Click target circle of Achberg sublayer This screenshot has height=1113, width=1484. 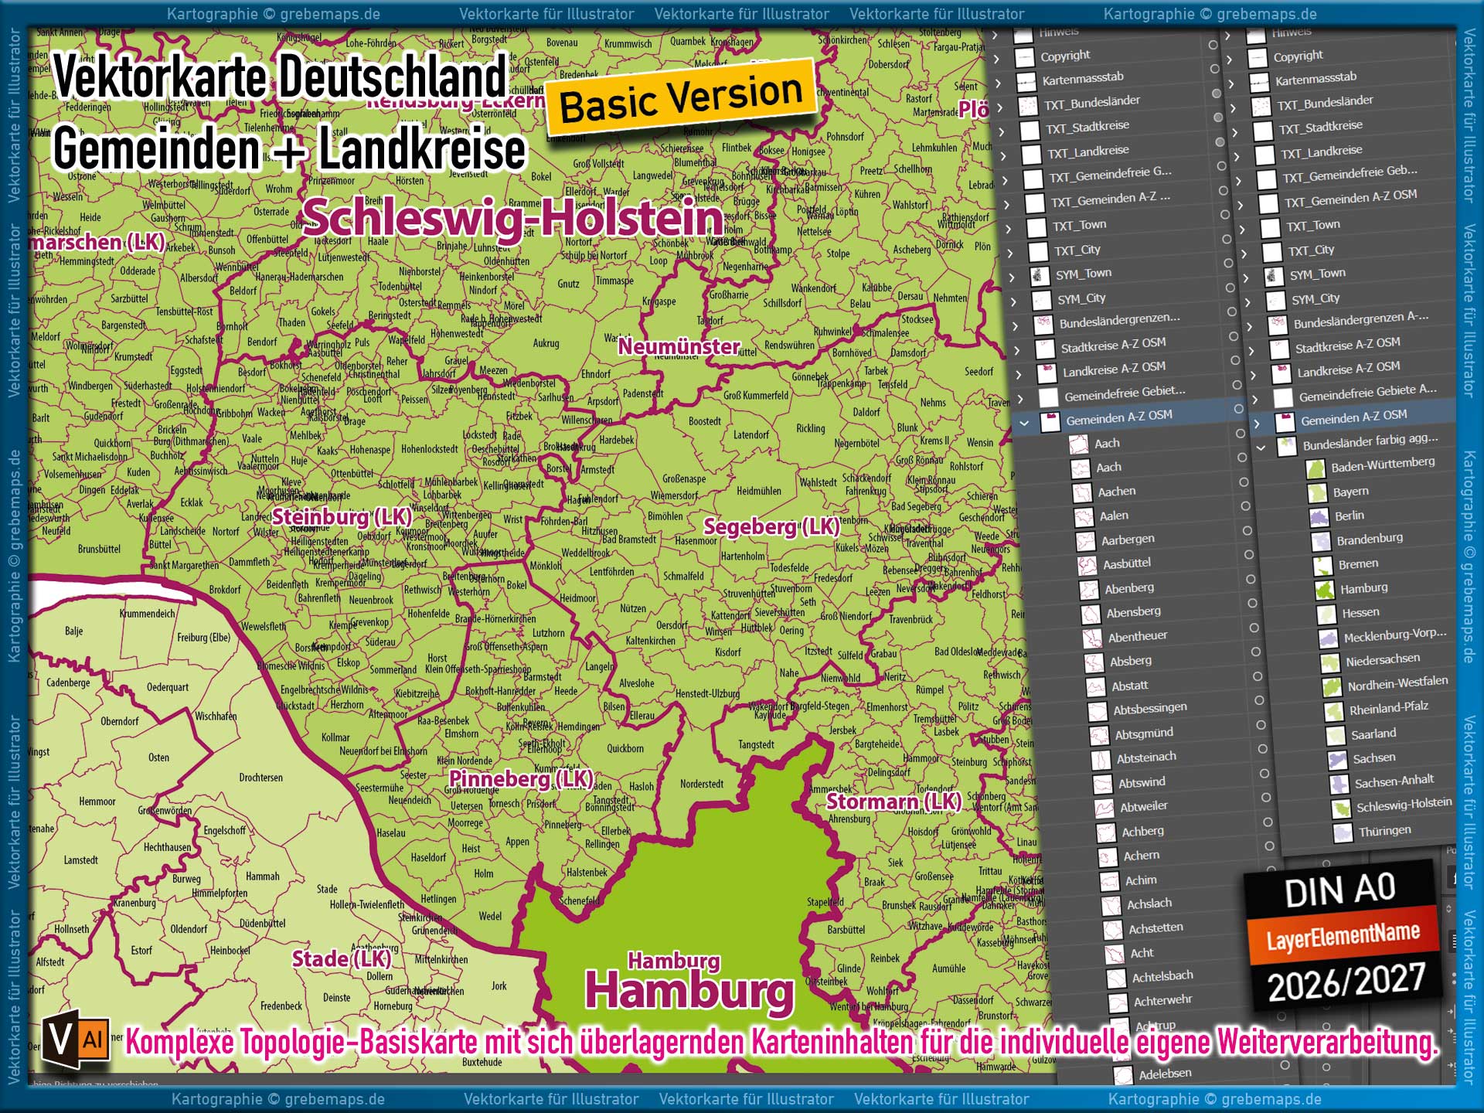[x=1268, y=822]
